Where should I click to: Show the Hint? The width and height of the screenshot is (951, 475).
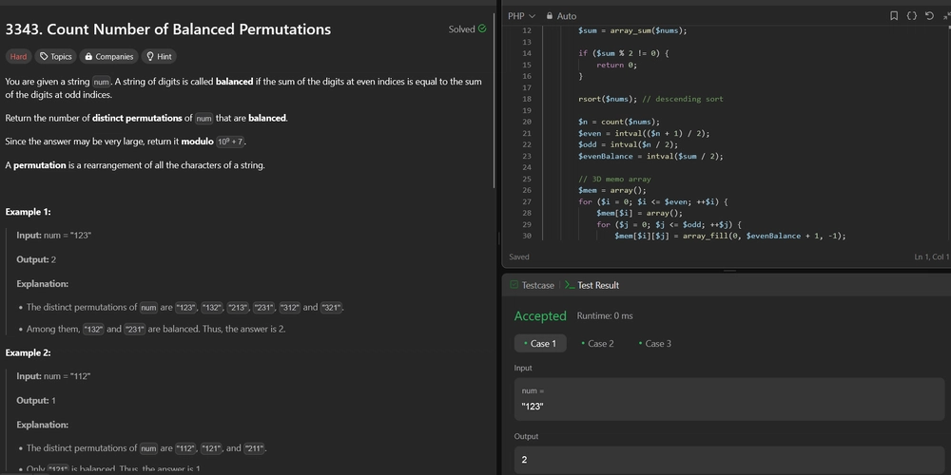[160, 56]
